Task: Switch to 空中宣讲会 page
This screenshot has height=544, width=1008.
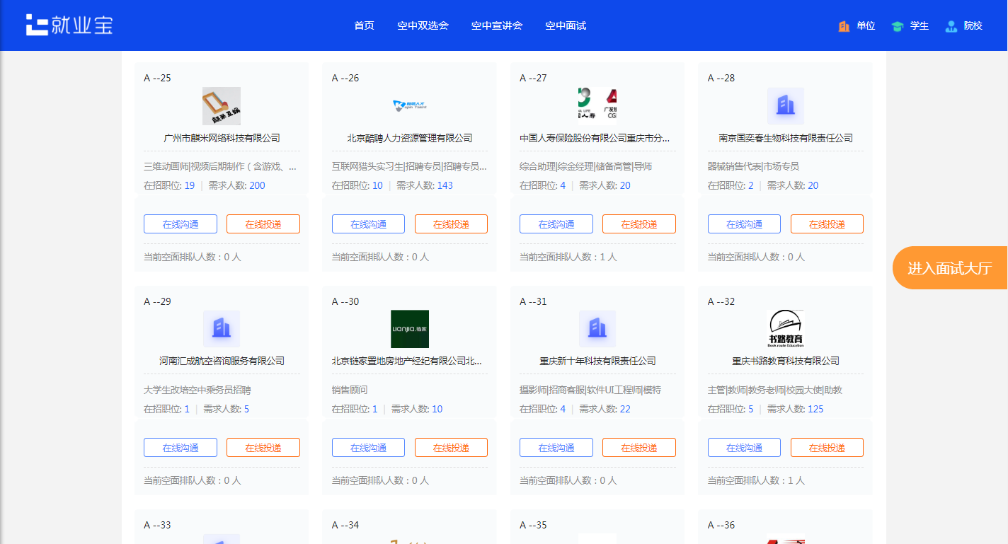Action: click(x=496, y=25)
